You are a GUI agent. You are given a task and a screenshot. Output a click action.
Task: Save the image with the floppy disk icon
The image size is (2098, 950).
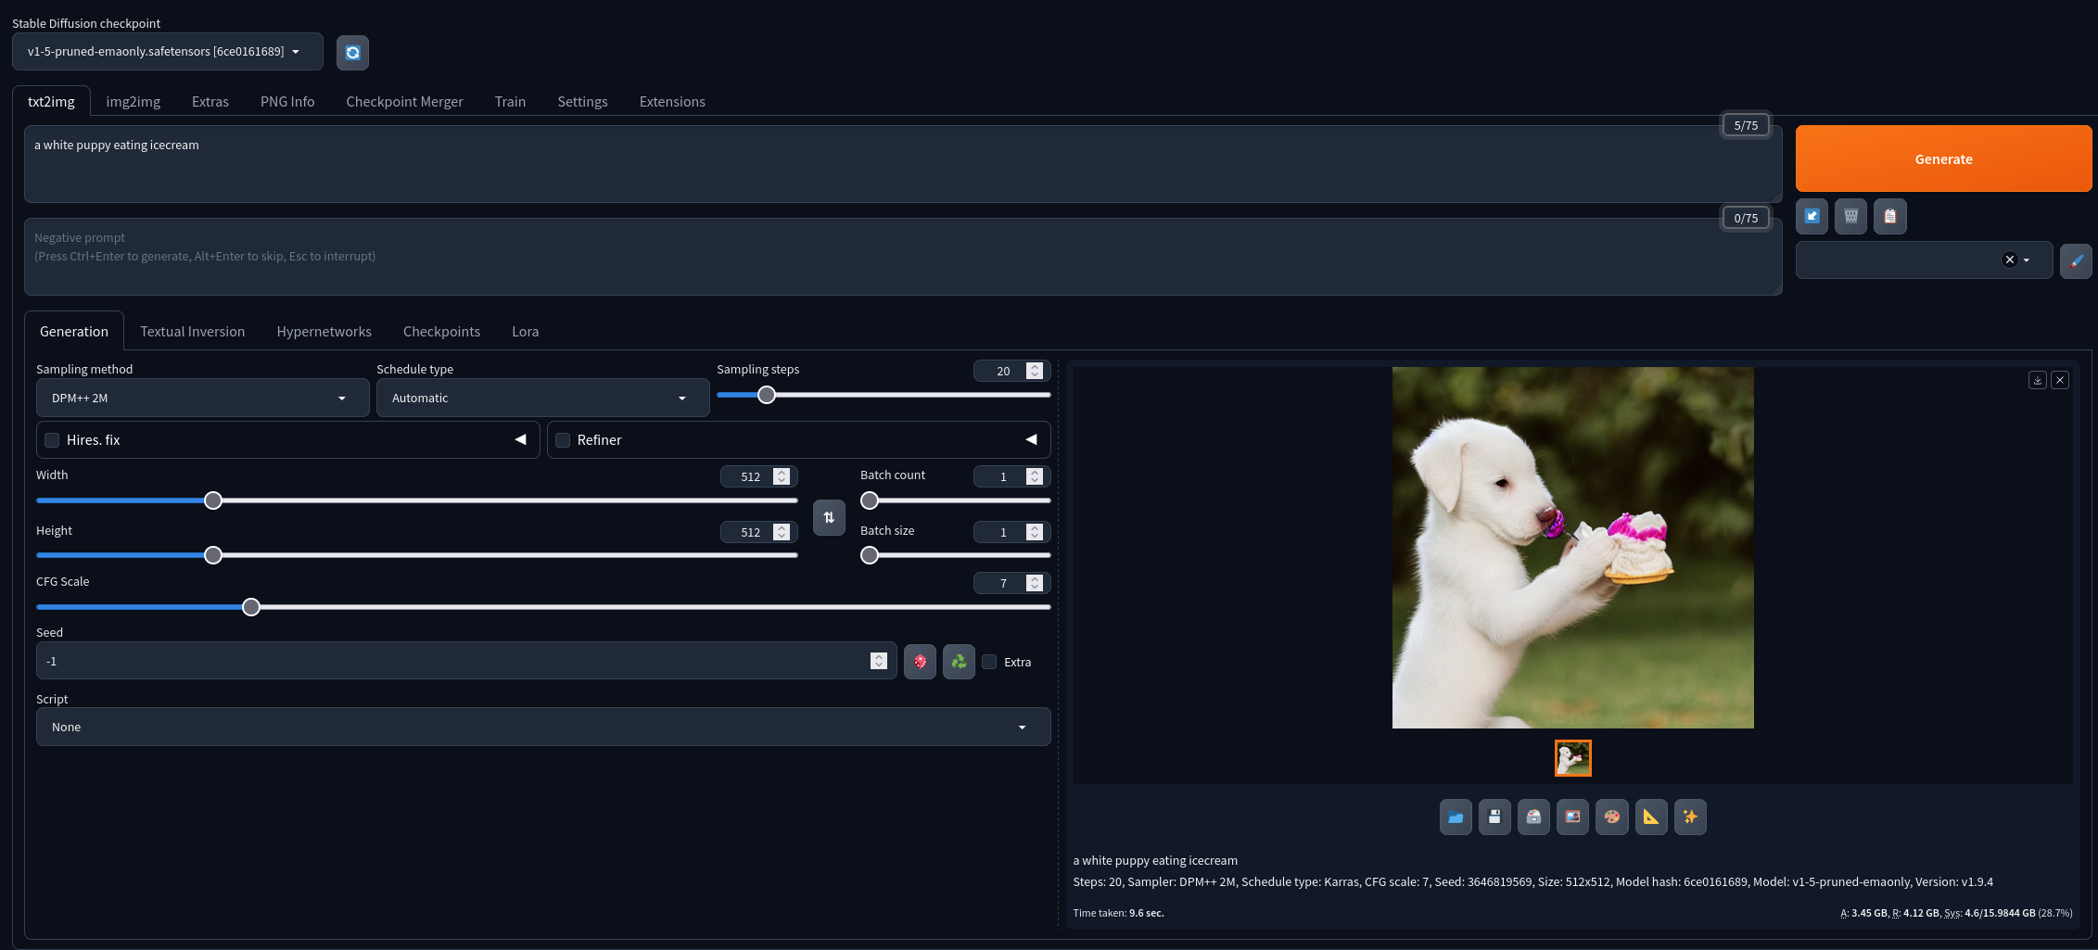point(1494,817)
